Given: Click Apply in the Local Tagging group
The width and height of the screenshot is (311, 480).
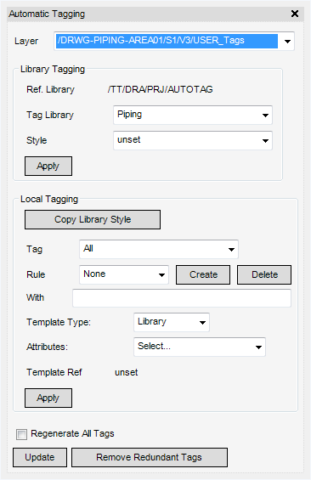Looking at the screenshot, I should coord(48,398).
